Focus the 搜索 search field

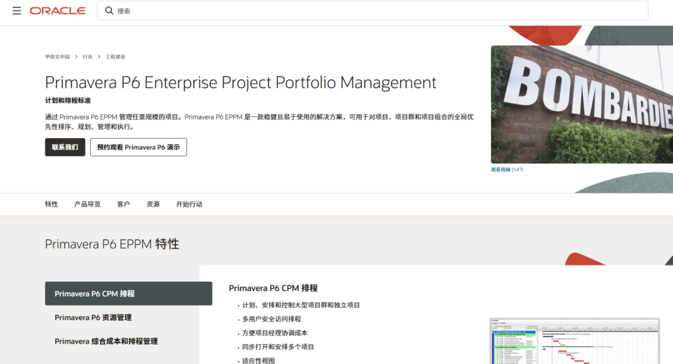click(373, 11)
